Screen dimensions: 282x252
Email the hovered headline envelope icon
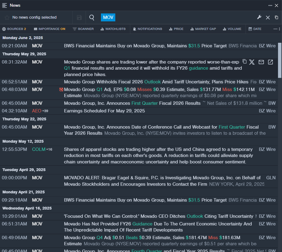tap(261, 62)
